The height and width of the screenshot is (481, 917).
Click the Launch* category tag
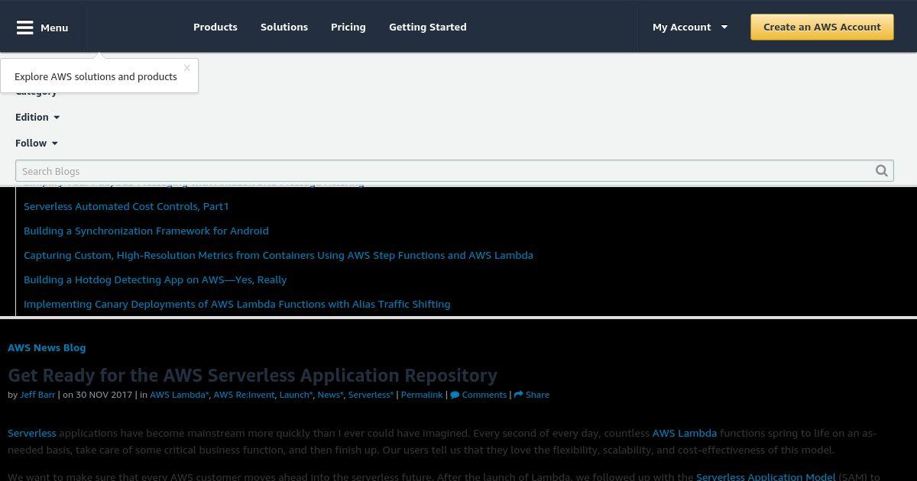pos(296,395)
